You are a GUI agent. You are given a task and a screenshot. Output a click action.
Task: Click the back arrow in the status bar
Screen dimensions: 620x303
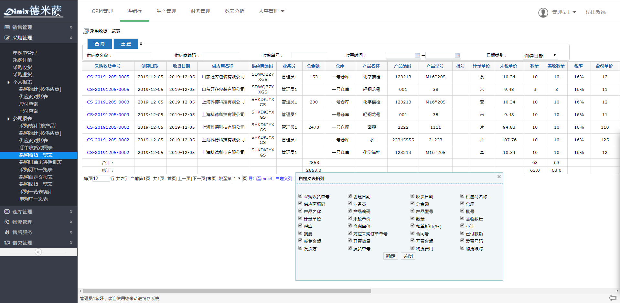613,298
